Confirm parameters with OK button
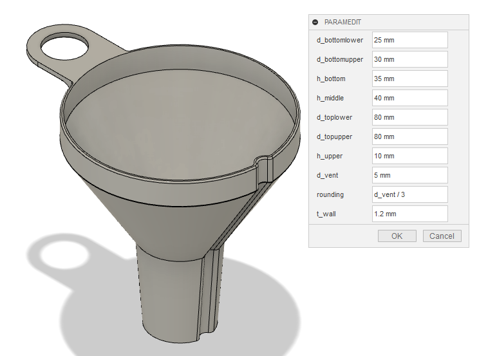The width and height of the screenshot is (497, 356). [397, 236]
